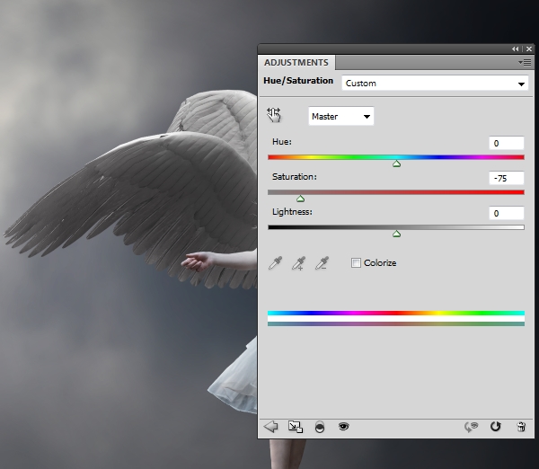Click the Saturation slider handle

pyautogui.click(x=300, y=199)
